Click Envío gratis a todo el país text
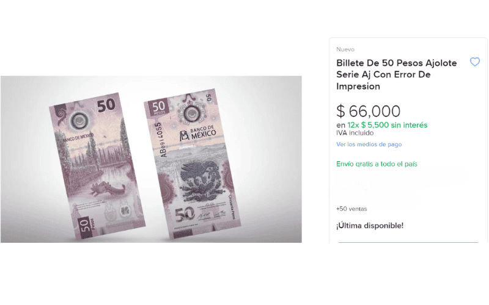 point(377,164)
